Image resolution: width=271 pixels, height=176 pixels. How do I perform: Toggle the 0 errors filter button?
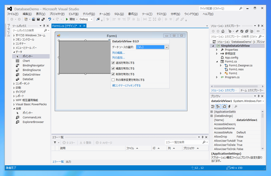(69, 143)
